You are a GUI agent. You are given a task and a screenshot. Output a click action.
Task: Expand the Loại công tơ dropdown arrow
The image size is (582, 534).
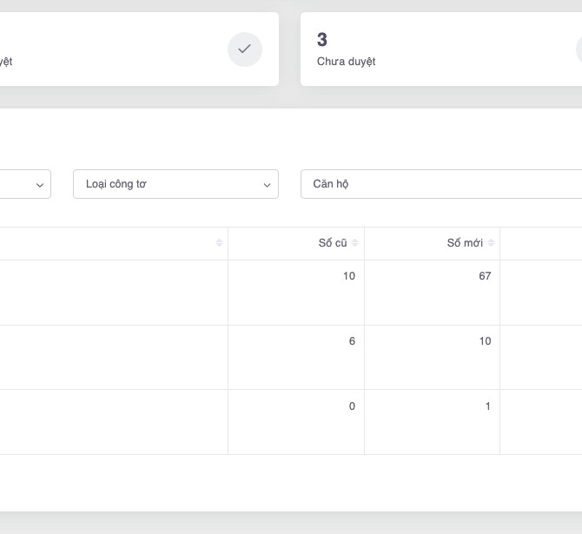click(268, 185)
